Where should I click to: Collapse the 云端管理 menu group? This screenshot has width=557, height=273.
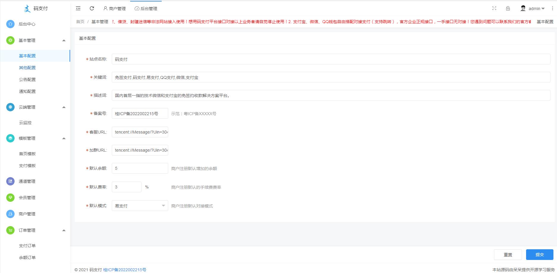[x=64, y=107]
